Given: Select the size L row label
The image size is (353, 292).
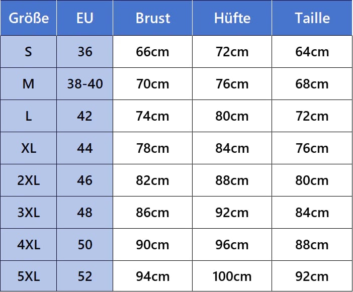Looking at the screenshot, I should coord(28,116).
